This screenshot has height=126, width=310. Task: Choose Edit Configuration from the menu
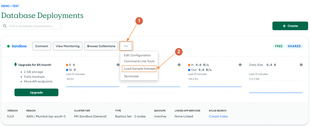click(137, 55)
